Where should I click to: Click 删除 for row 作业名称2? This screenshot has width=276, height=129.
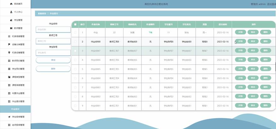click(x=266, y=96)
